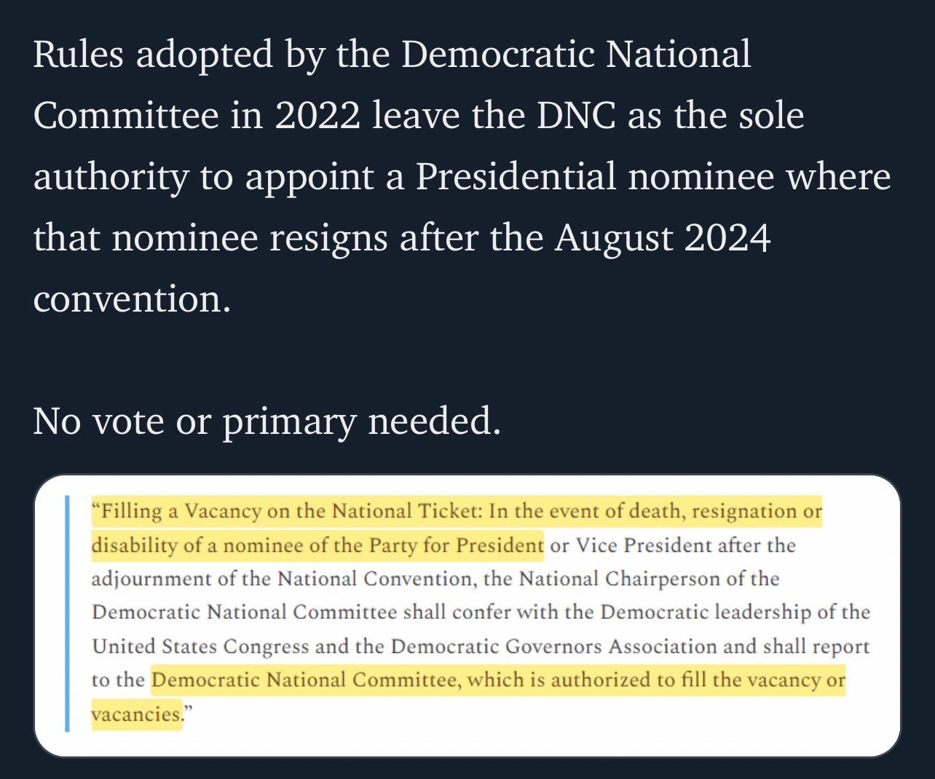The height and width of the screenshot is (779, 935).
Task: Select the highlighted word "vacancies."
Action: tap(135, 714)
